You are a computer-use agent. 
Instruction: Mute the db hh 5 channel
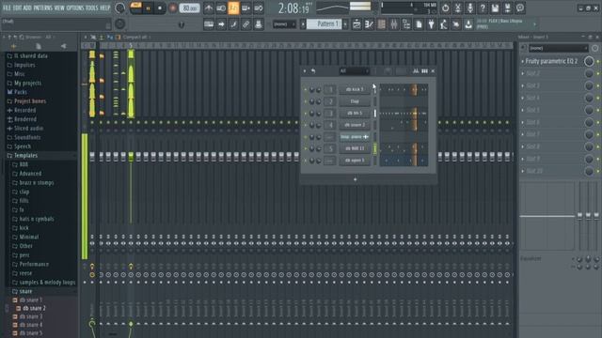click(x=306, y=114)
